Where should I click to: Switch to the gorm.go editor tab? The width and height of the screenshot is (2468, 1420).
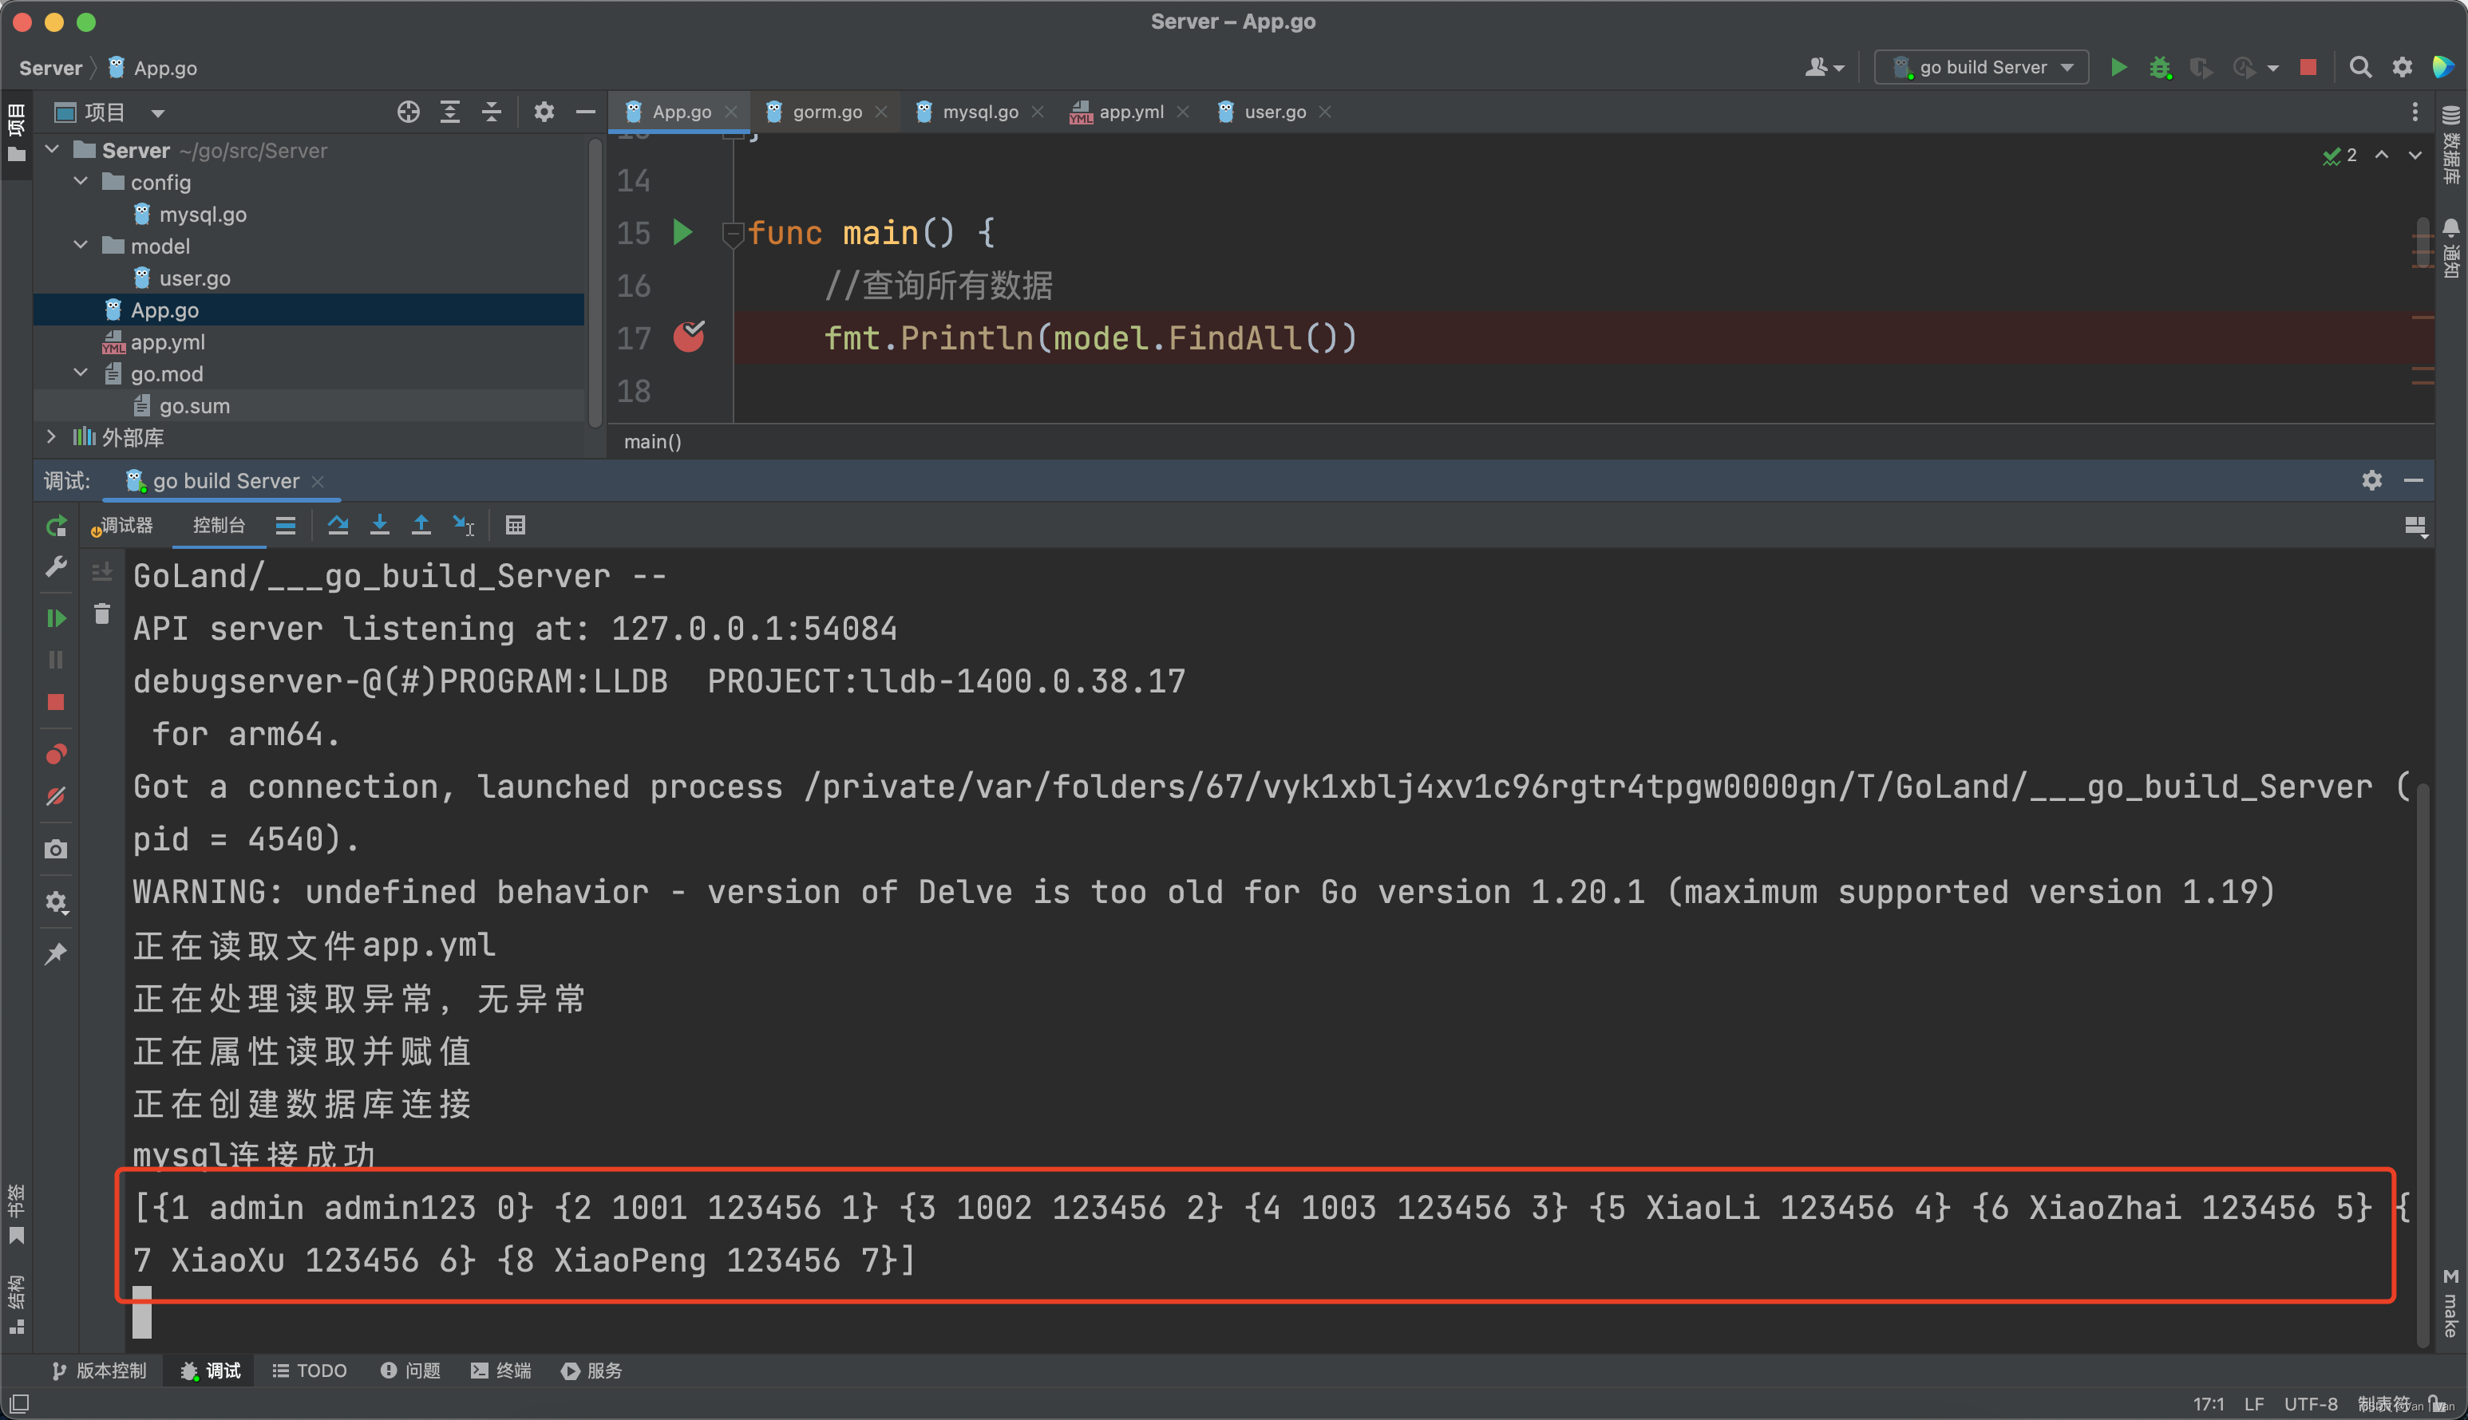826,112
